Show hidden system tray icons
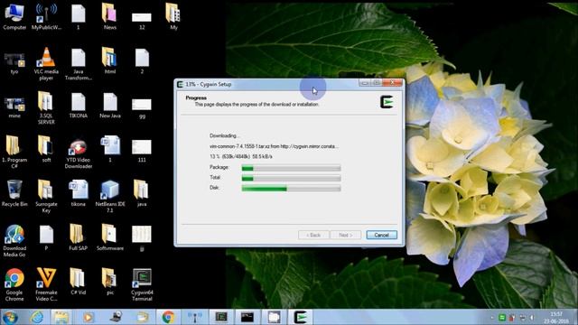Viewport: 578px width, 325px height. coord(492,318)
